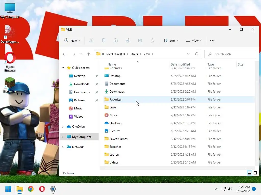Screen dimensions: 261x195
Task: Go up one folder level arrow
Action: [x=88, y=54]
